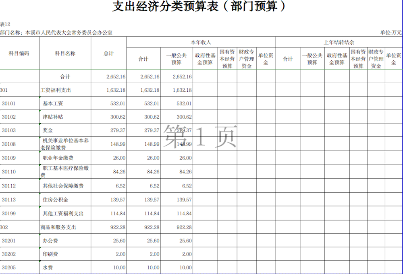Click 279.37 in the 总计 column

coord(118,130)
